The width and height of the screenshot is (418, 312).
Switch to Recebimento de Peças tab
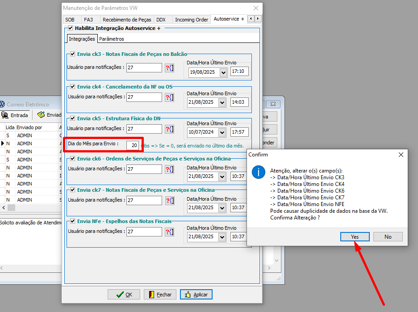point(127,20)
